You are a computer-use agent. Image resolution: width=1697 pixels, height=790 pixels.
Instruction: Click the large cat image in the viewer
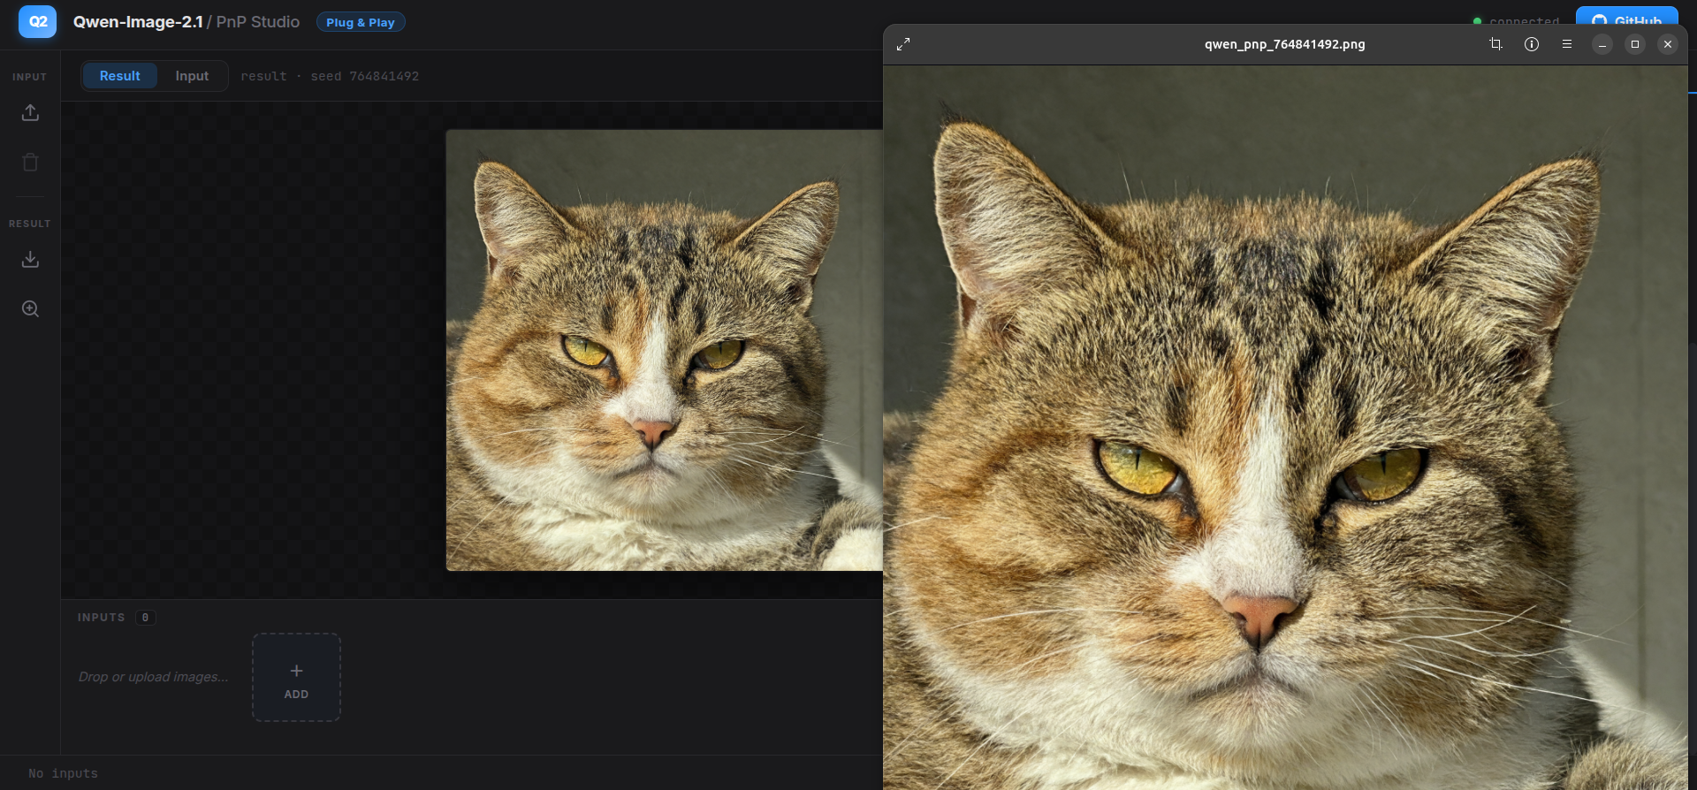(1285, 428)
